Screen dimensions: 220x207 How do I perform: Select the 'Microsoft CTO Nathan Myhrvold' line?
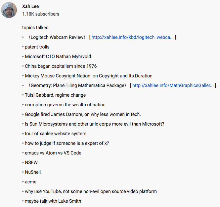pyautogui.click(x=57, y=56)
